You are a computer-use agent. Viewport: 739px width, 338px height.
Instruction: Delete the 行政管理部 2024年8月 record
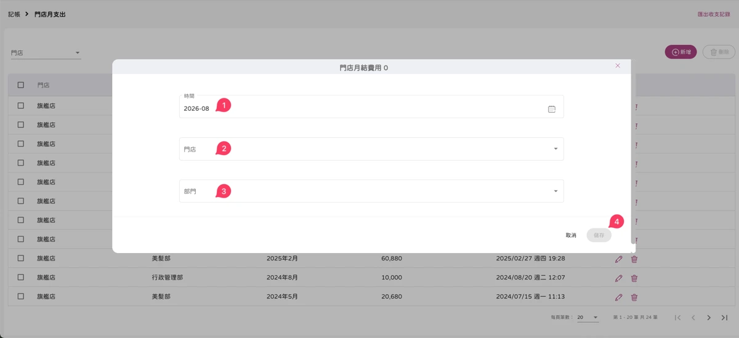click(x=634, y=278)
